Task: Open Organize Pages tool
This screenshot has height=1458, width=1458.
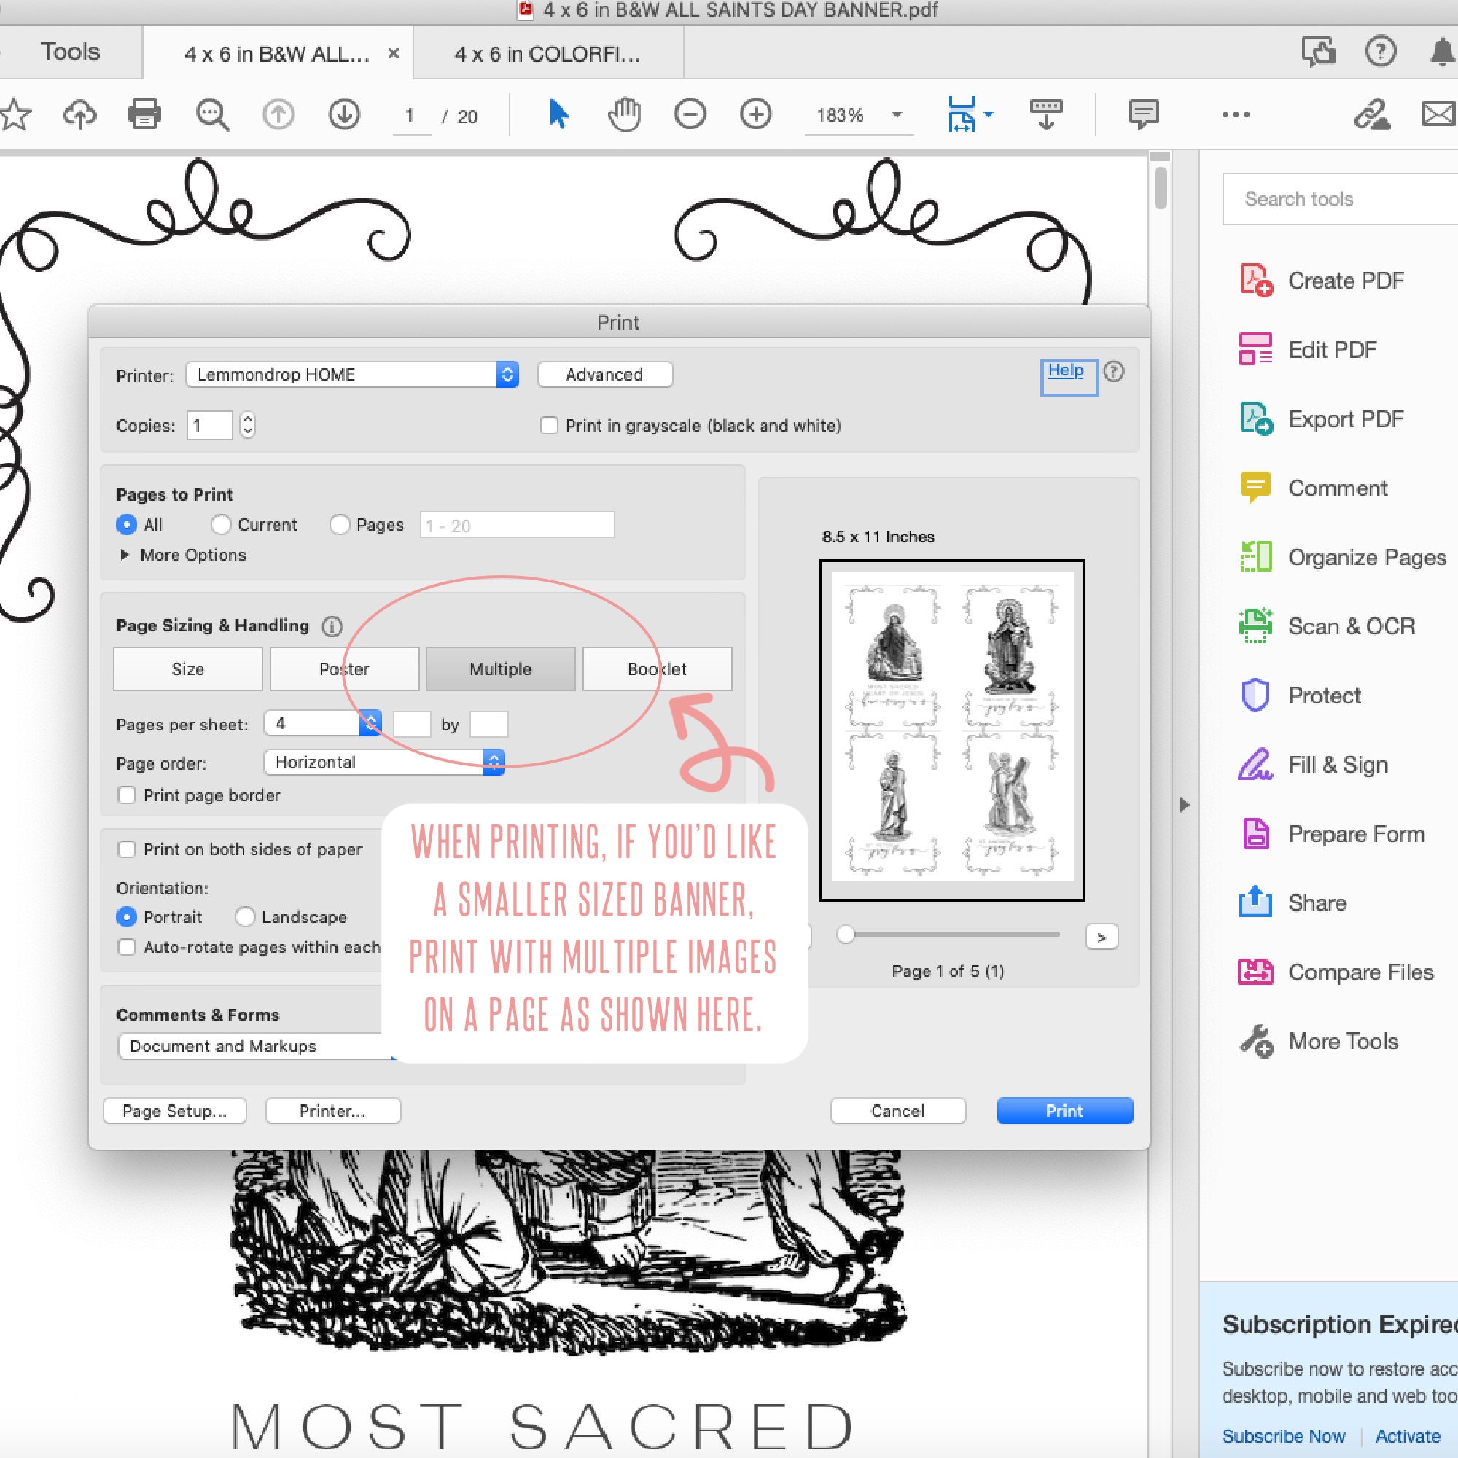Action: (x=1343, y=557)
